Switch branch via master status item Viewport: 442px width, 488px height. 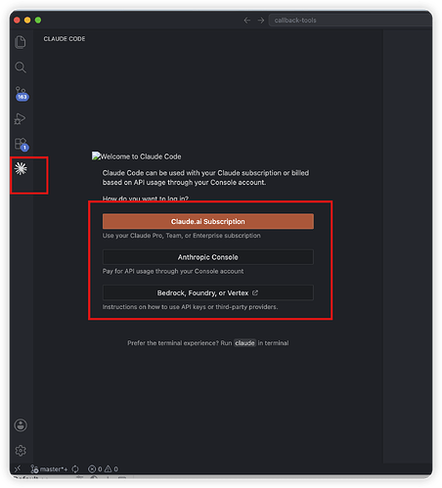(49, 469)
